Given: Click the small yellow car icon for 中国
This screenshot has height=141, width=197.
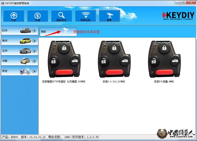Looking at the screenshot, I should (25, 61).
